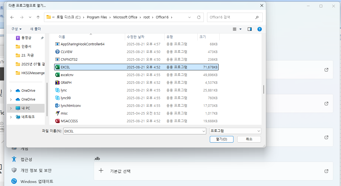Click the 개인 정보 및 보안 shield icon
The width and height of the screenshot is (341, 186).
14,170
